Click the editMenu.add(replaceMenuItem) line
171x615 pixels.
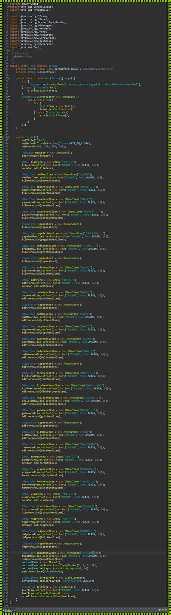43,404
